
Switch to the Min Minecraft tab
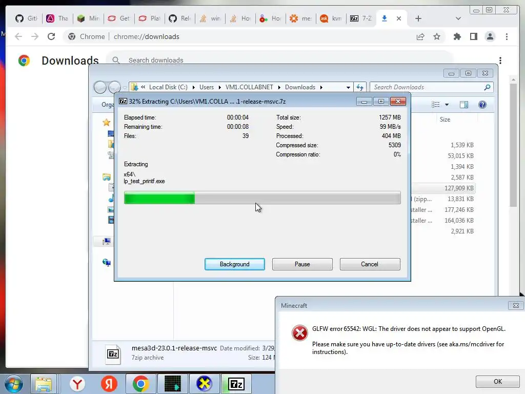88,18
